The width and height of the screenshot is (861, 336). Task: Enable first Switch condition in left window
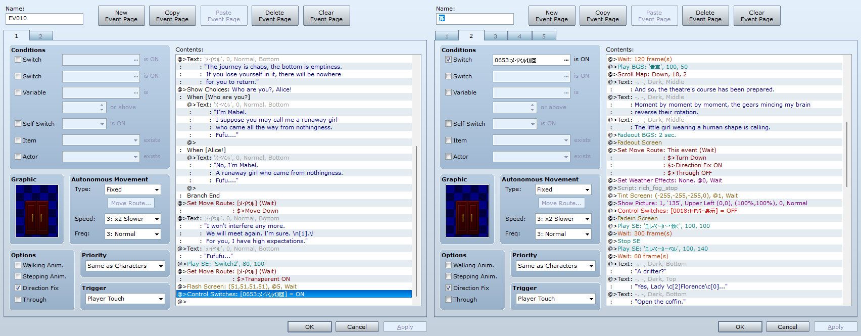[x=18, y=60]
